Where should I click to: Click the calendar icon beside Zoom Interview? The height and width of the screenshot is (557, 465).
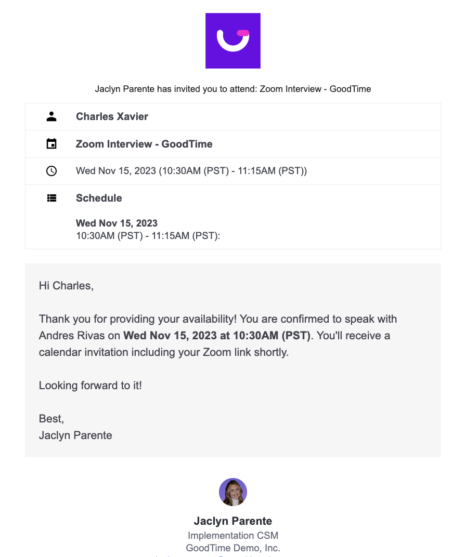[51, 144]
